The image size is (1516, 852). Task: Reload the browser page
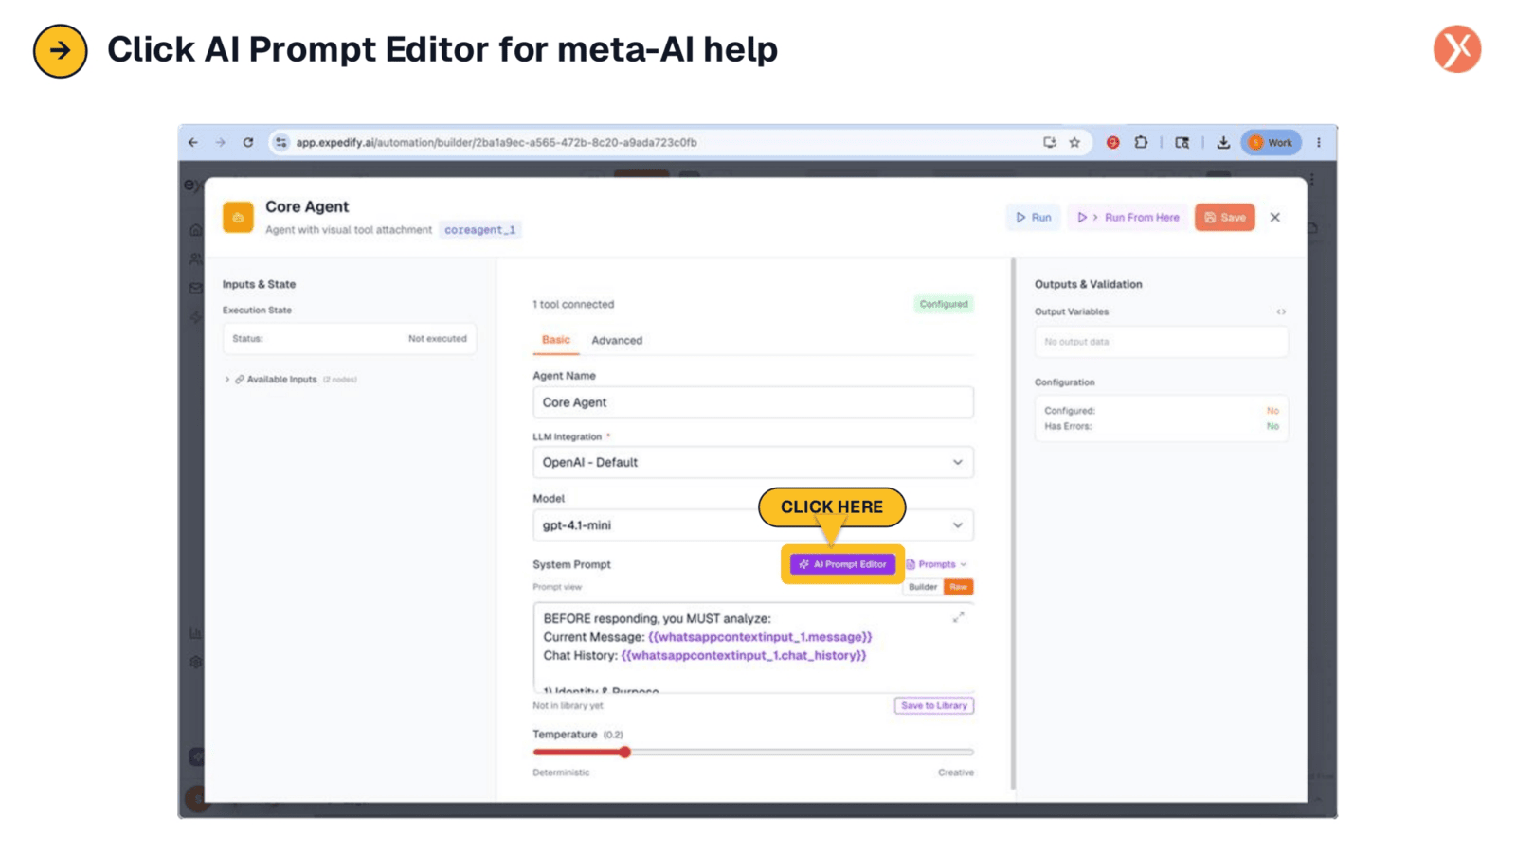[248, 142]
